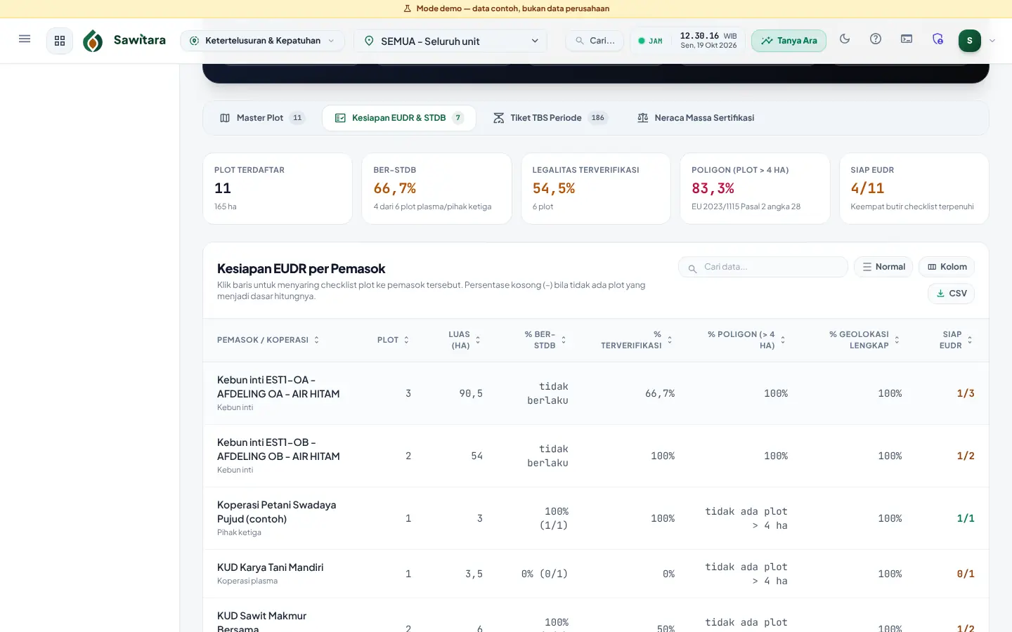Click the Legalitas Terverifikasi 54,5% card

click(x=596, y=189)
